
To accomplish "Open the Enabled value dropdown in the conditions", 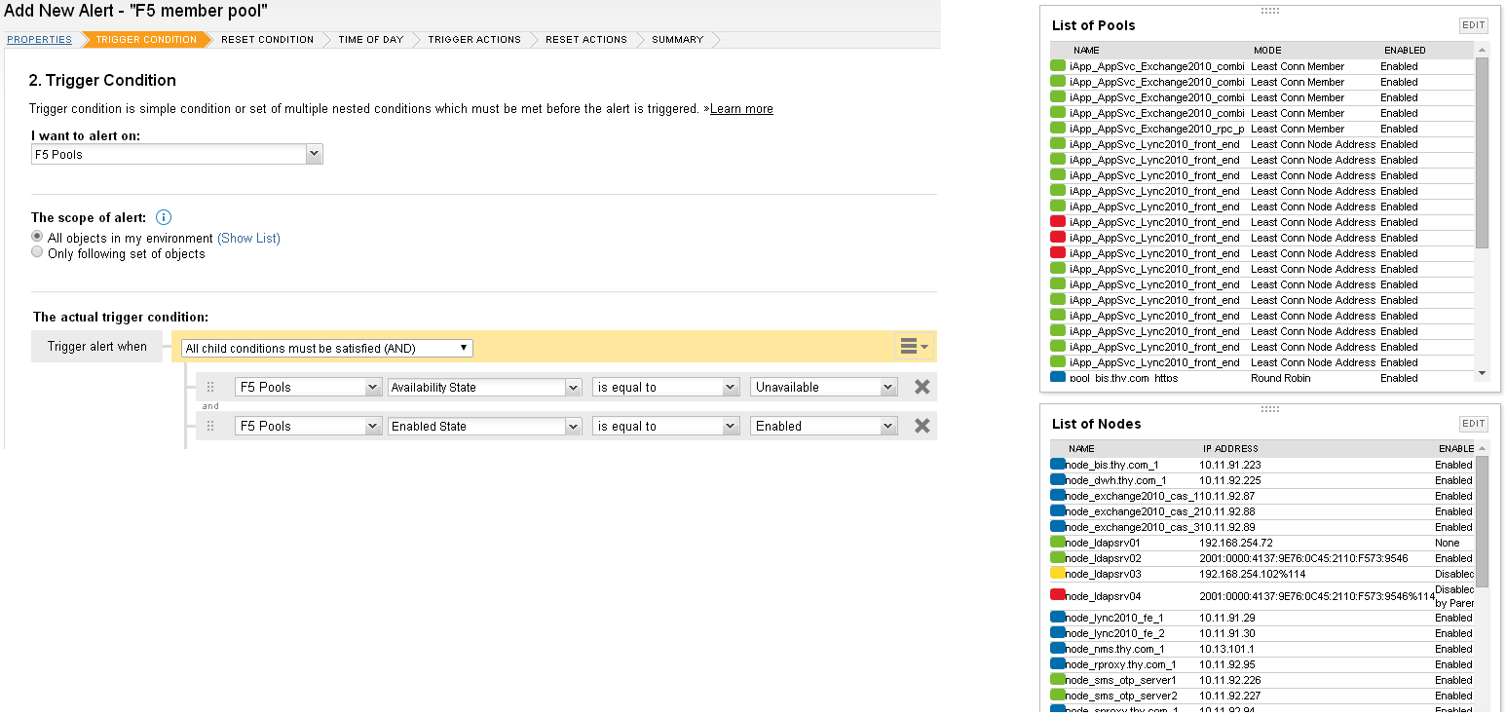I will pos(824,426).
